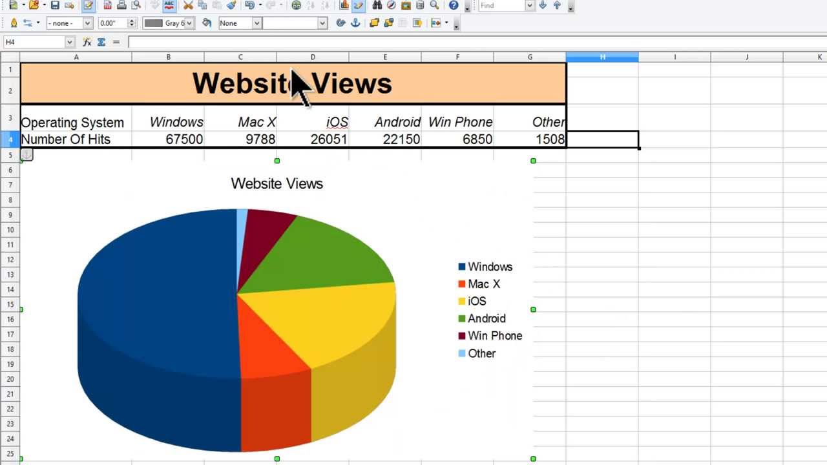Click cell with value 67500
This screenshot has height=465, width=827.
[x=168, y=139]
